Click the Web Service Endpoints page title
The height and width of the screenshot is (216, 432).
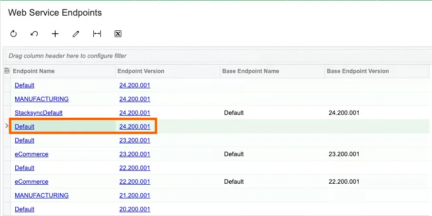[x=55, y=13]
